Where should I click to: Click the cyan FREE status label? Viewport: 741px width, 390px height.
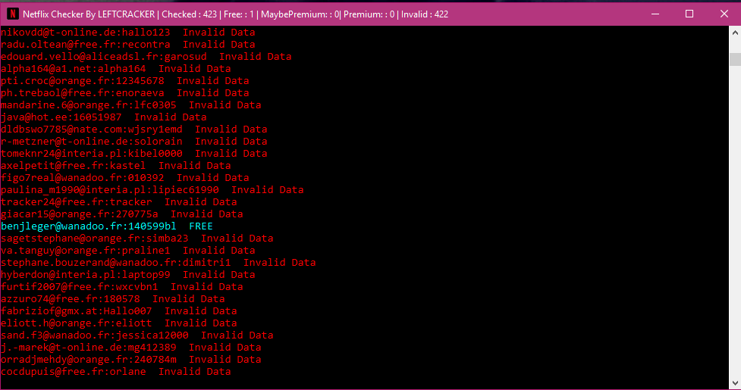tap(201, 226)
